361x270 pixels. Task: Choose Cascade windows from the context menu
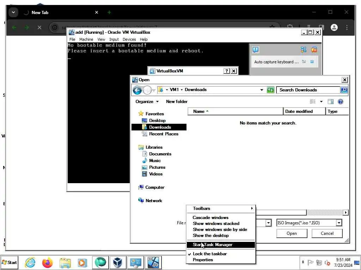point(221,217)
